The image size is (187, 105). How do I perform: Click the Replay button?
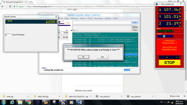[135, 27]
